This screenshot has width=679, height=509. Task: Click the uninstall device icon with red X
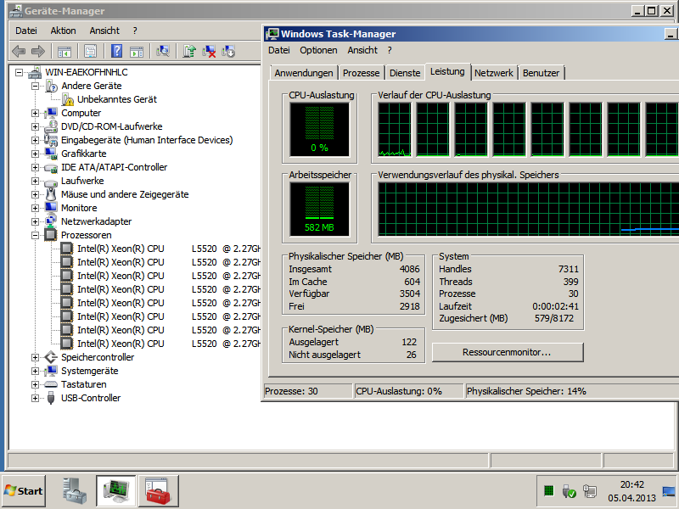[209, 51]
